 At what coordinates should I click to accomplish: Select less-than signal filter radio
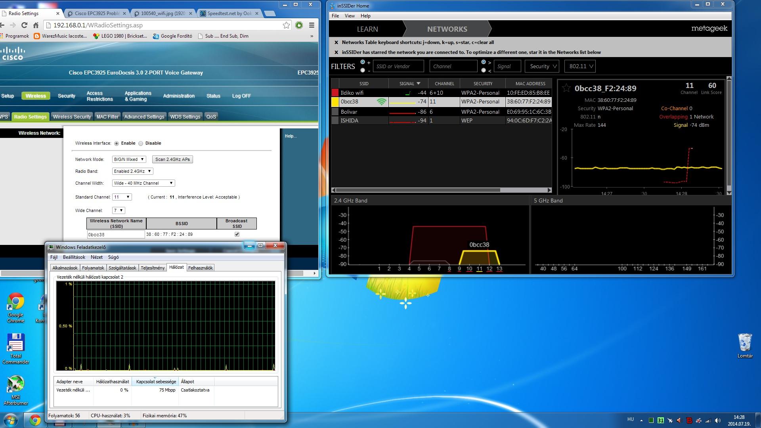(x=484, y=70)
